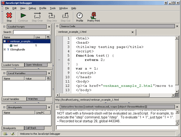Viewport: 181px width, 137px height.
Task: Toggle Pretty Print flower icon
Action: [94, 15]
